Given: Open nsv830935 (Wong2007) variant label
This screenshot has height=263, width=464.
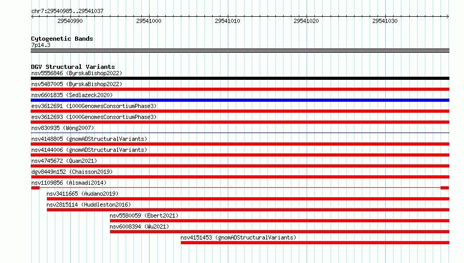Looking at the screenshot, I should coord(63,128).
